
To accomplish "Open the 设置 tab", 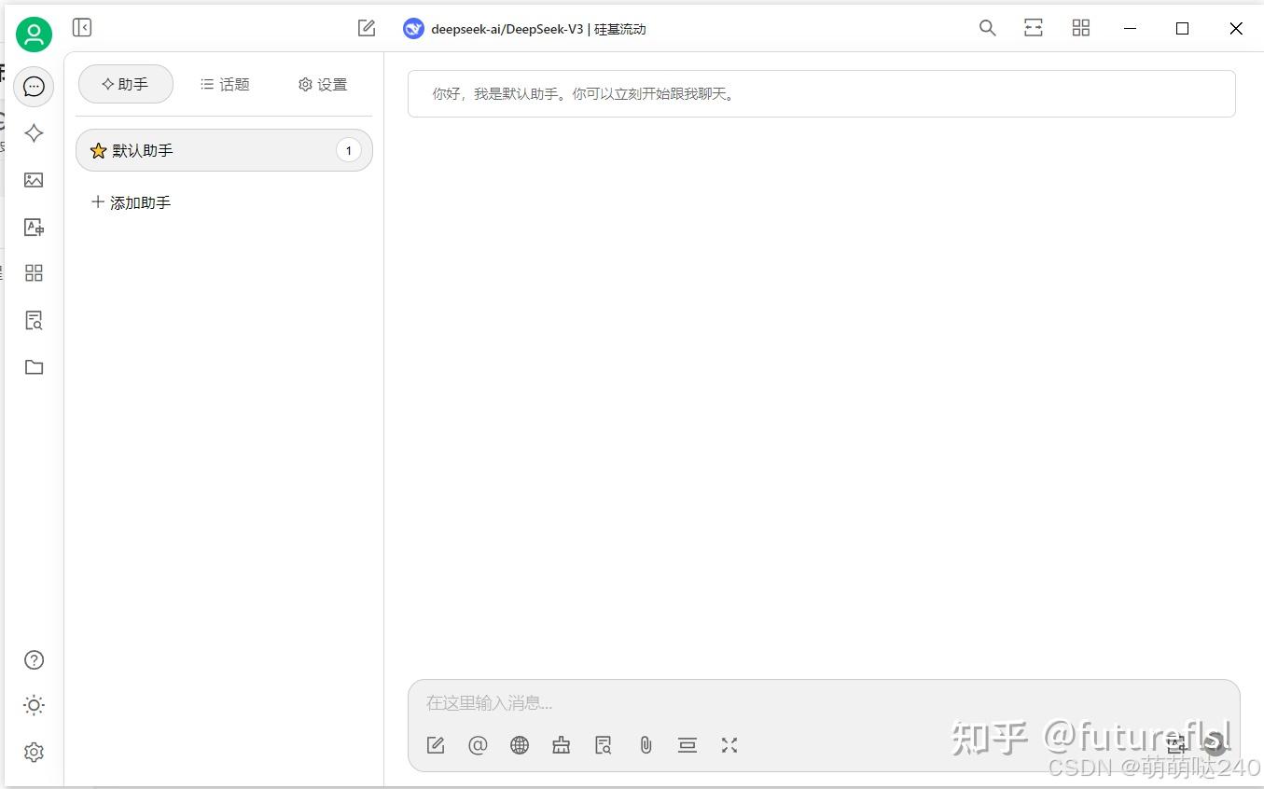I will coord(322,84).
